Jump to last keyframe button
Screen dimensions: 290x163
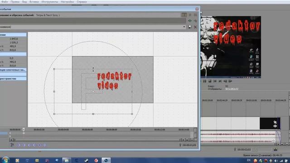[34, 145]
